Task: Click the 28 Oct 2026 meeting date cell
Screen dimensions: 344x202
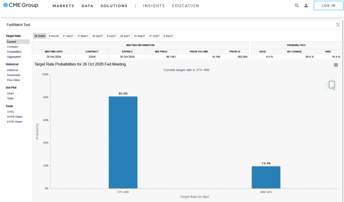Action: 54,57
